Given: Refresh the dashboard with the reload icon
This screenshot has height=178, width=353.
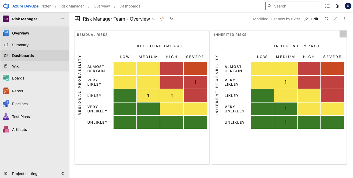Looking at the screenshot, I should (326, 19).
